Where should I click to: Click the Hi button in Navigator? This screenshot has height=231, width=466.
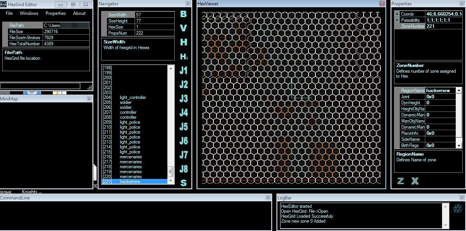[184, 56]
